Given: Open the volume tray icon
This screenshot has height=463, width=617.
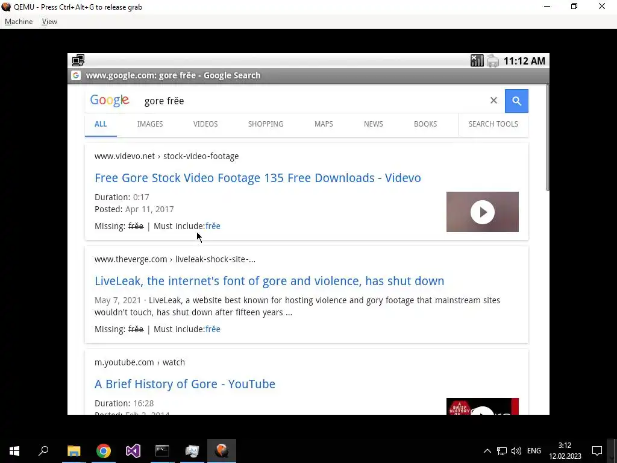Looking at the screenshot, I should point(516,451).
